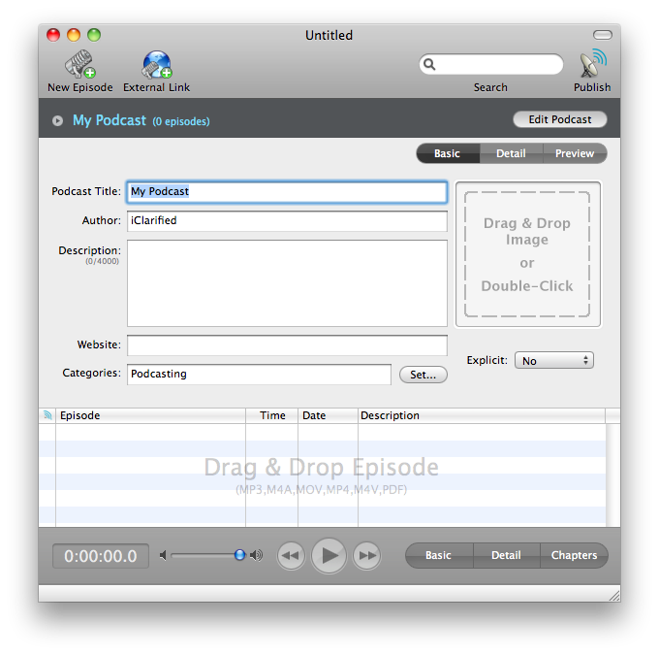The height and width of the screenshot is (655, 659).
Task: Click the Author field containing iClarified
Action: tap(287, 220)
